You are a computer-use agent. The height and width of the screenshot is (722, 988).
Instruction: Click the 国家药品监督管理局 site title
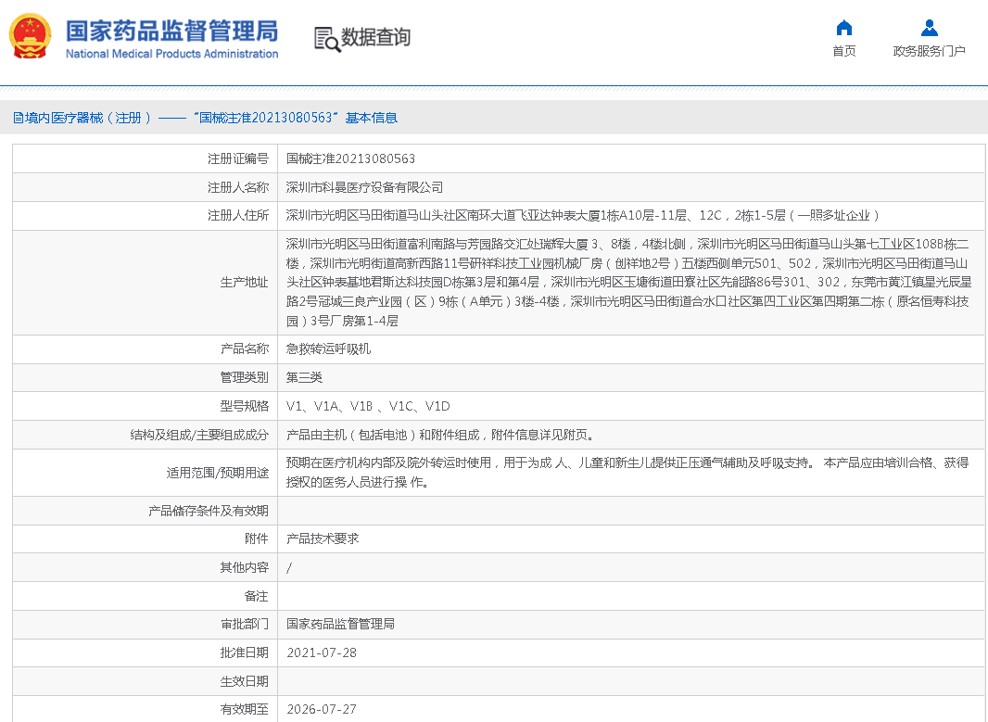(171, 31)
